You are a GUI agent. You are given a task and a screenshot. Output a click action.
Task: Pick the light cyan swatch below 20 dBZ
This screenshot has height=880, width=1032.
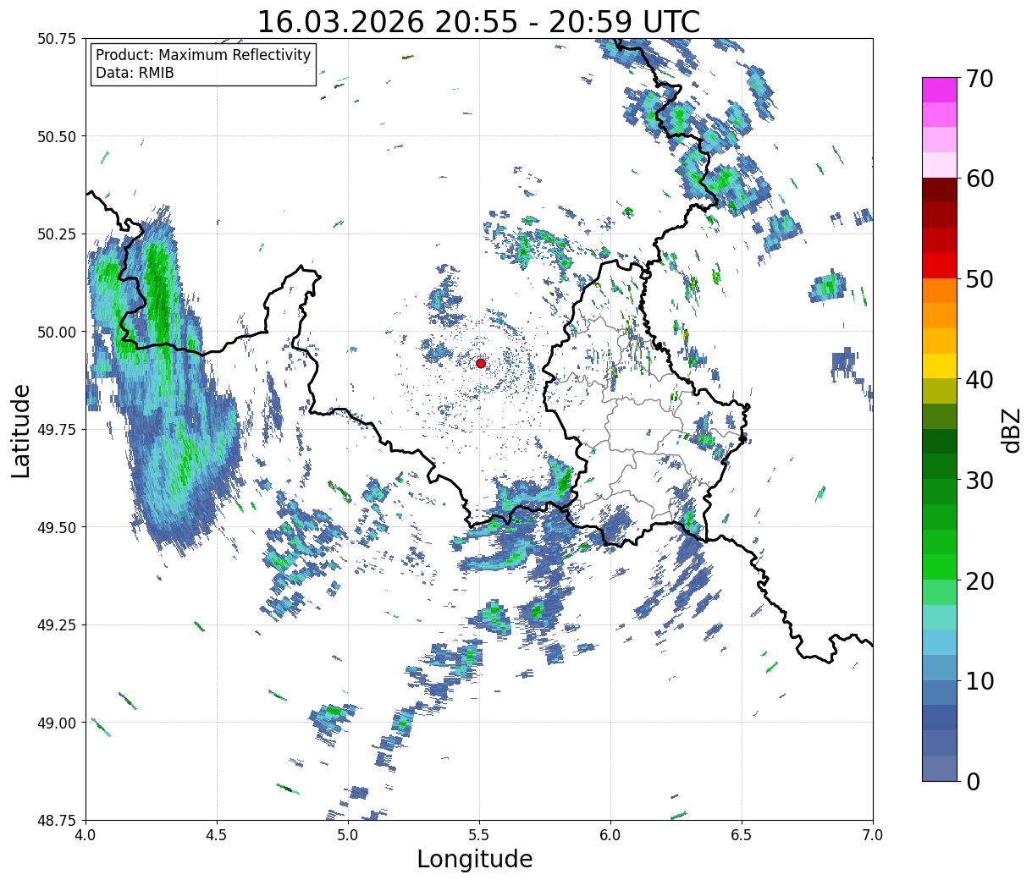(940, 618)
